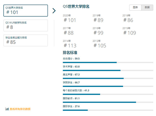The image size is (156, 116).
Task: Switch to the 图表 view
Action: point(135,8)
